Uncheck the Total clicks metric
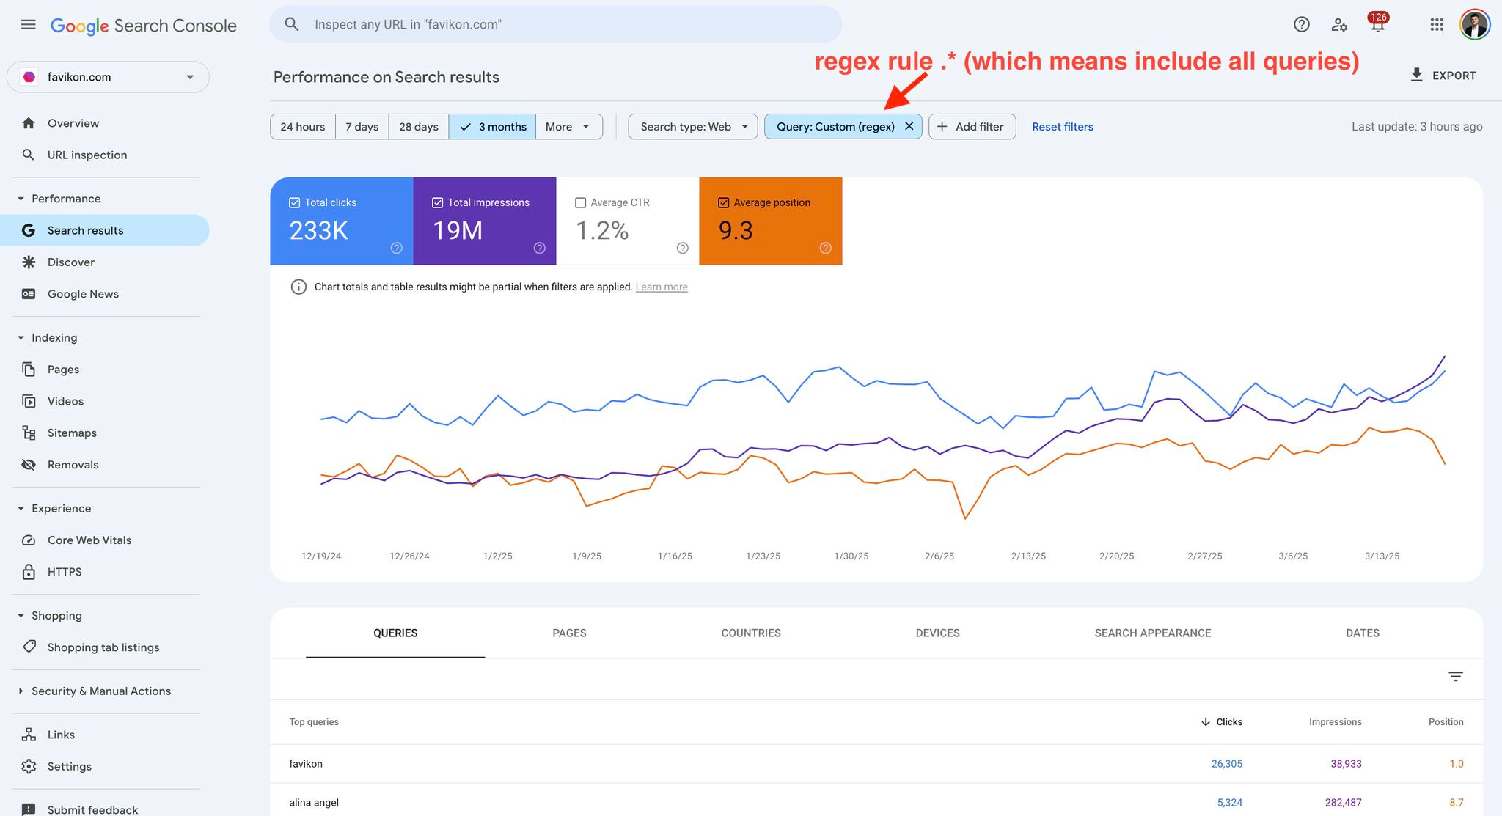The height and width of the screenshot is (816, 1502). click(x=295, y=203)
